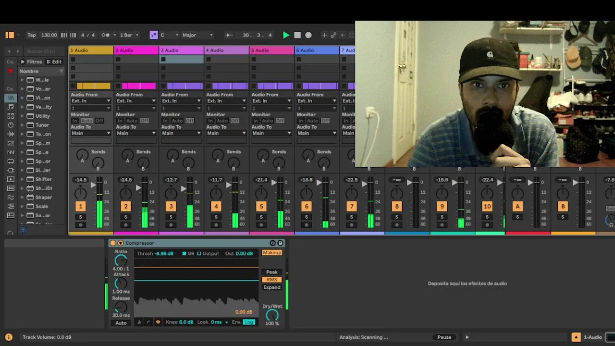Set track 1 Monitor to In

(75, 121)
